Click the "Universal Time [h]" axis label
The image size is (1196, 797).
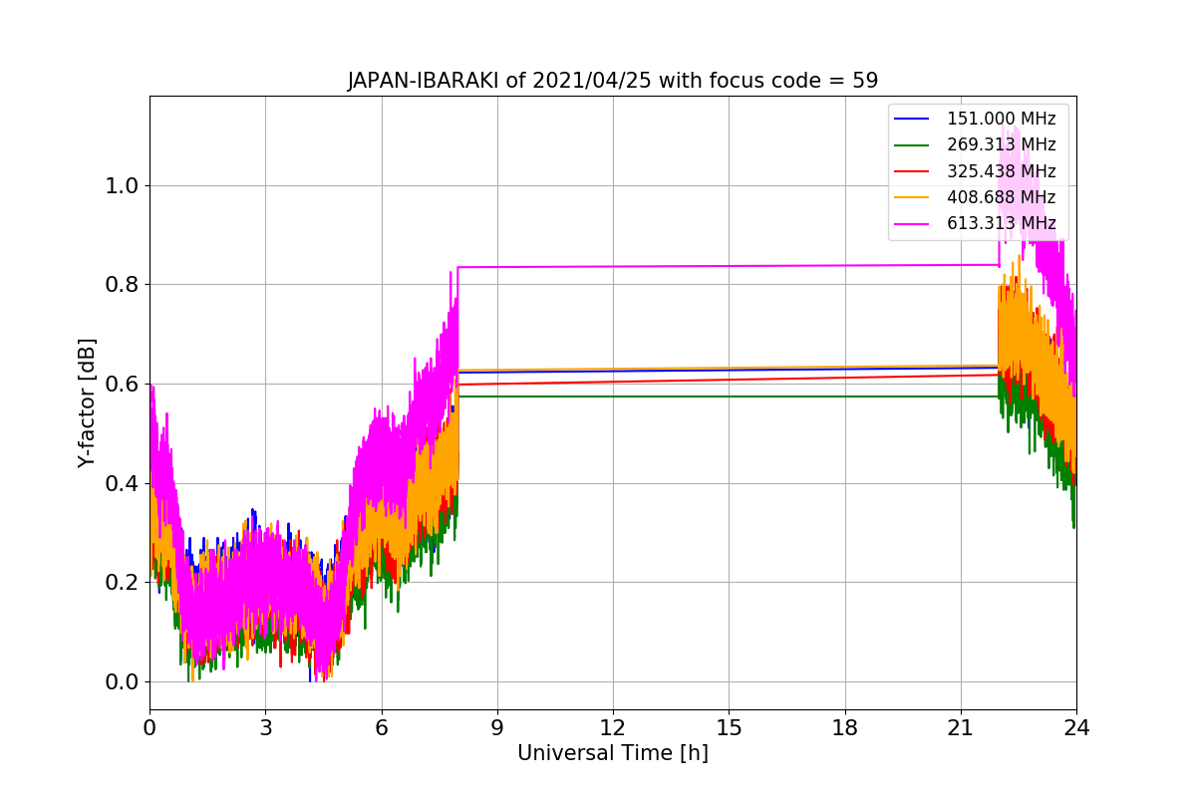[x=612, y=754]
